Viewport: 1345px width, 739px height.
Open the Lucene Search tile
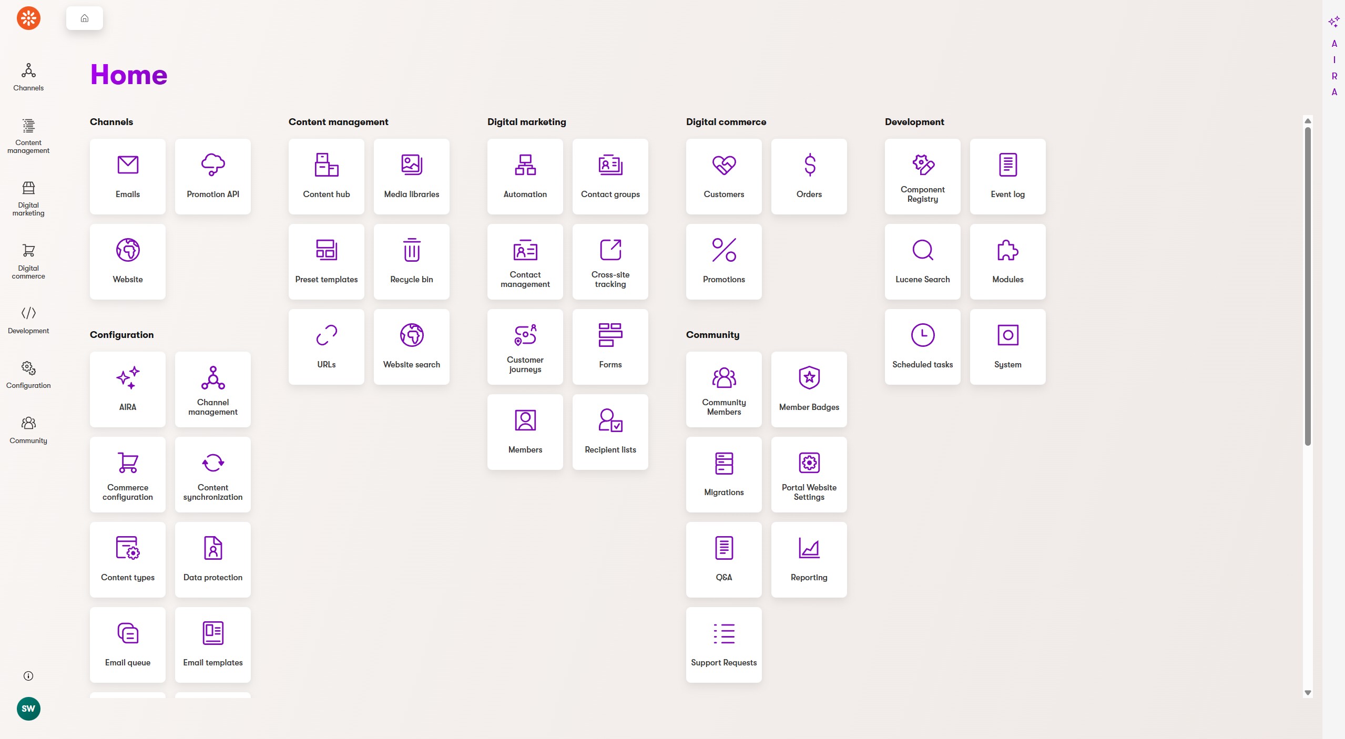pos(922,261)
